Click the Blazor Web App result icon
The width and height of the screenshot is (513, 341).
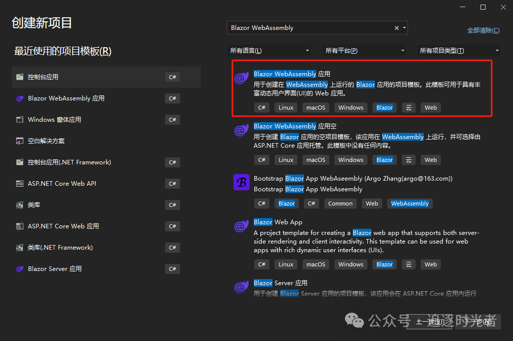pyautogui.click(x=242, y=226)
